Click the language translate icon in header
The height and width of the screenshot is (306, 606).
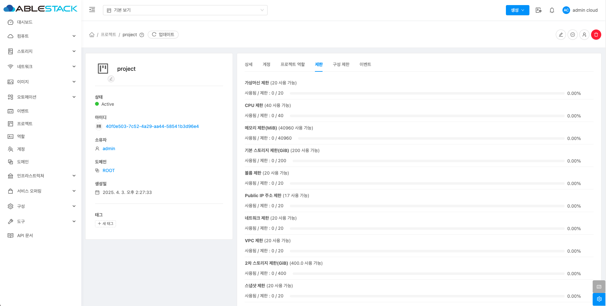538,10
